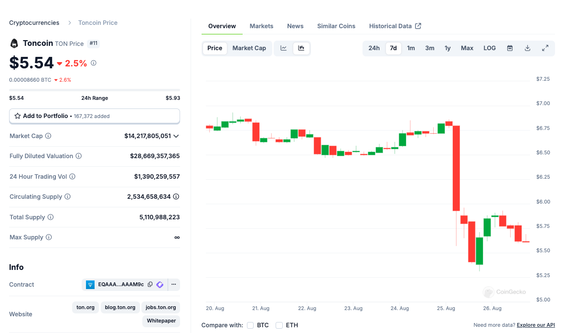This screenshot has height=333, width=566.
Task: Switch to line chart view icon
Action: coord(283,48)
